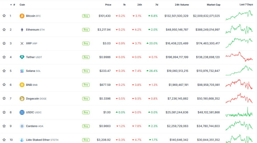Image resolution: width=257 pixels, height=143 pixels.
Task: Open Solana's 7-day sparkline chart
Action: [239, 70]
